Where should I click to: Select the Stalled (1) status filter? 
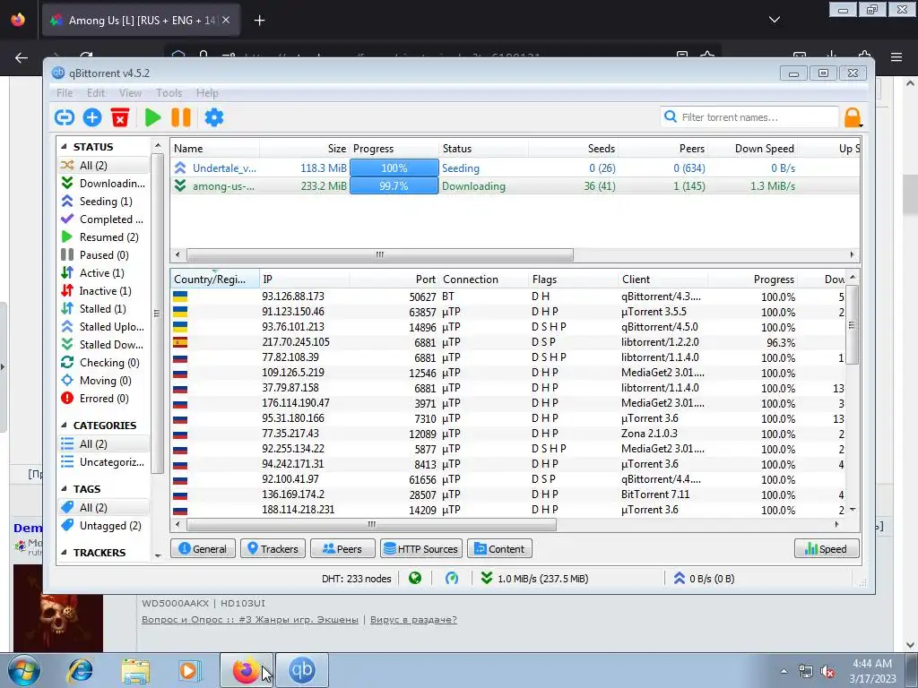click(x=103, y=309)
